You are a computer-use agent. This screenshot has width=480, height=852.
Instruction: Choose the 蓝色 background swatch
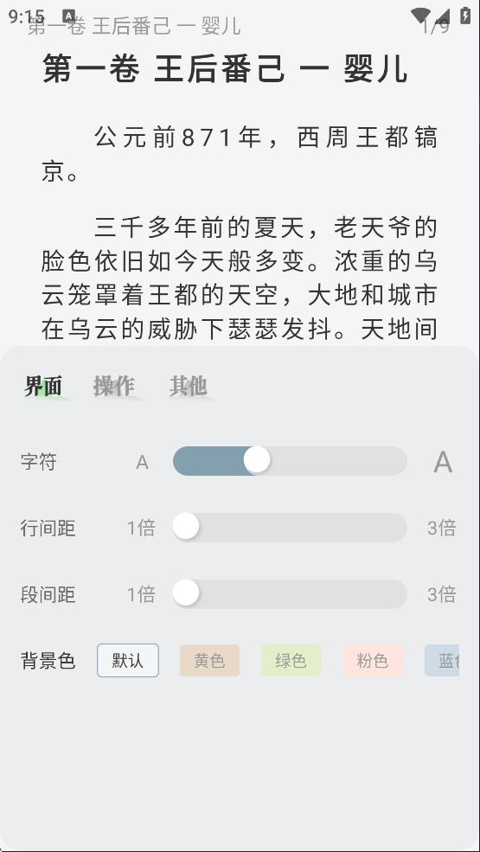click(442, 660)
